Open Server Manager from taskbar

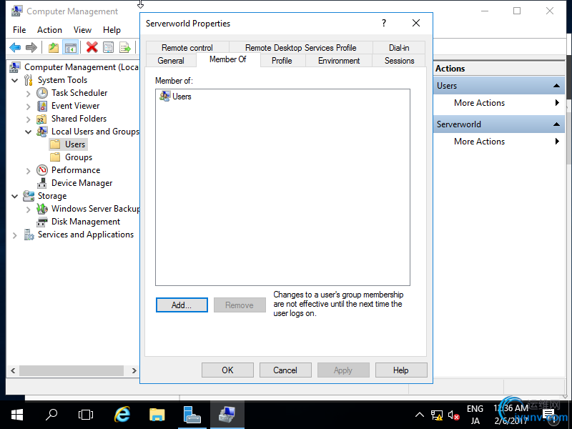pos(192,415)
